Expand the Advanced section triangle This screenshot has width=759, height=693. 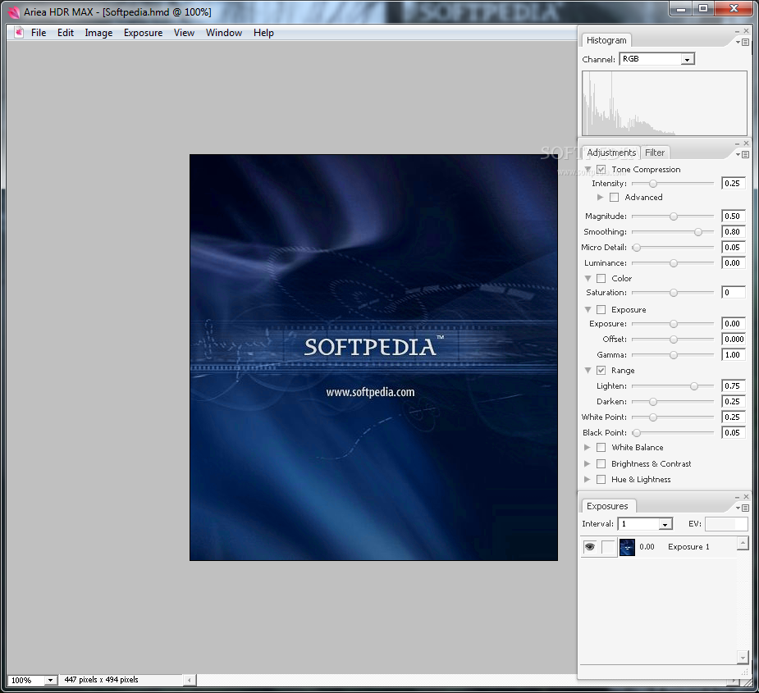pos(601,198)
